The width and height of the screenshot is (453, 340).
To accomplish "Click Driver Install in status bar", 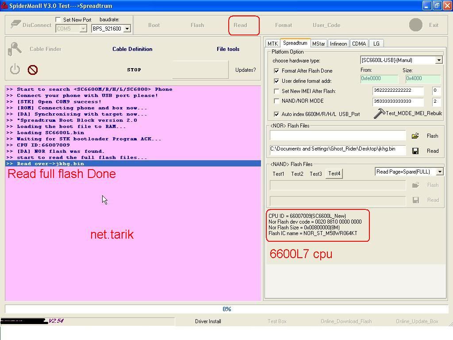I will click(208, 321).
